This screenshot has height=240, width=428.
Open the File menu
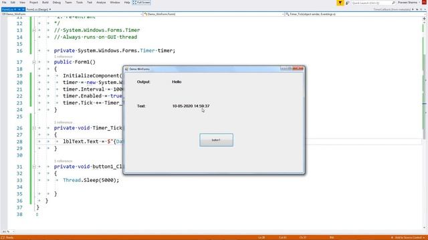click(x=4, y=3)
